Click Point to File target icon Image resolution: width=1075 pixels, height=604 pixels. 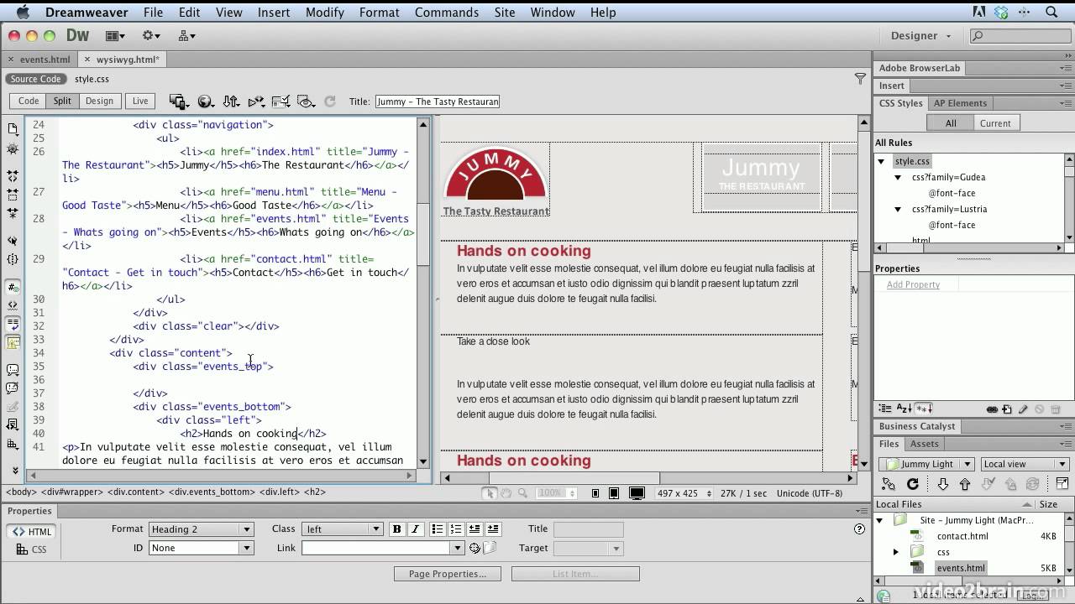coord(475,548)
